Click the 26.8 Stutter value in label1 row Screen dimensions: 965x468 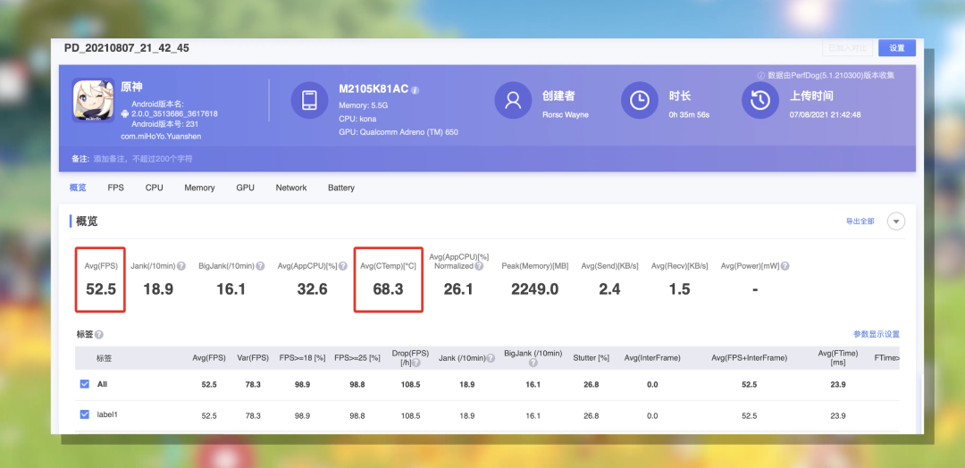[x=591, y=415]
